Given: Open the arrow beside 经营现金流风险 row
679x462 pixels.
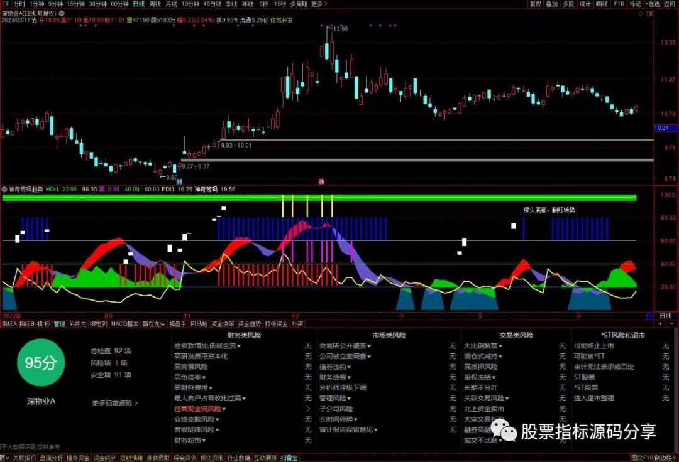Looking at the screenshot, I should (x=308, y=409).
